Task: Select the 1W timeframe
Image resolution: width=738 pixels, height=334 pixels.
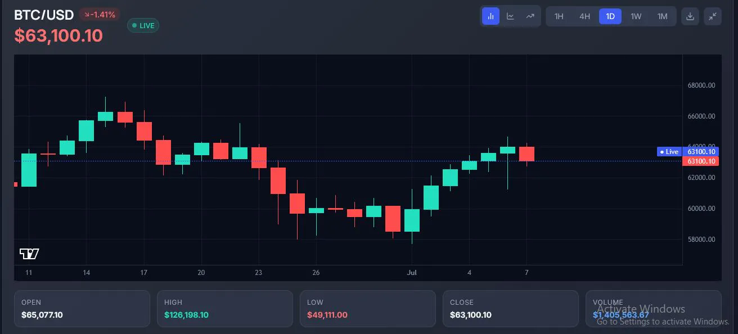Action: pyautogui.click(x=636, y=16)
